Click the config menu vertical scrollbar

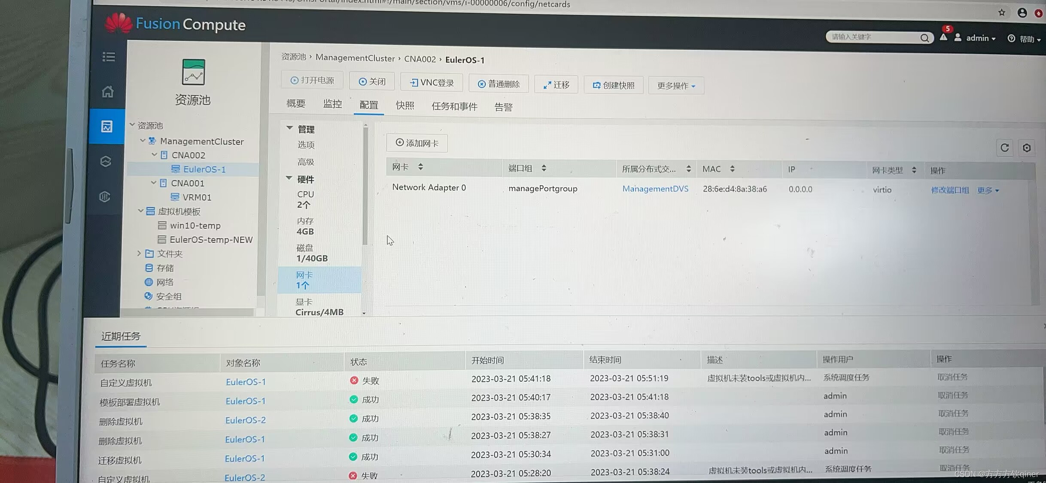coord(365,187)
